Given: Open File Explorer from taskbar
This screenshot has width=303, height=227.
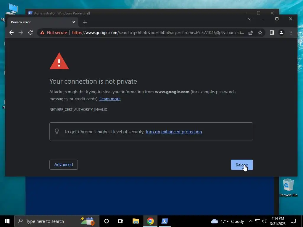Looking at the screenshot, I should [136, 221].
